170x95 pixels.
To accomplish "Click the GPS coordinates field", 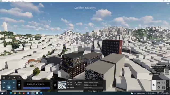I will pos(37,84).
